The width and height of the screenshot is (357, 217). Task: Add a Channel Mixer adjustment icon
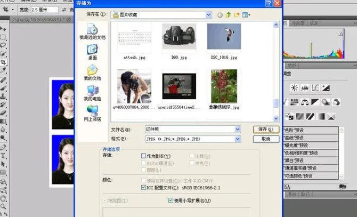pos(336,102)
